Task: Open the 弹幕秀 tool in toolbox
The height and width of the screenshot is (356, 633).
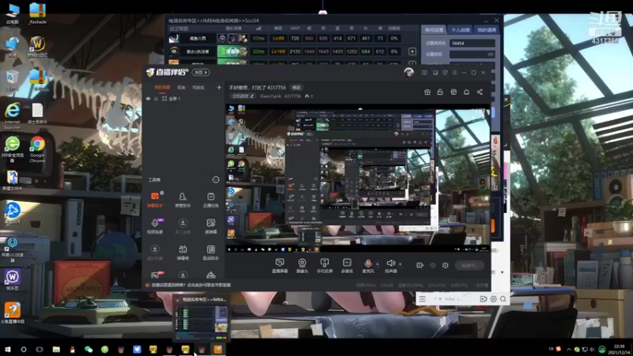Action: pos(183,252)
